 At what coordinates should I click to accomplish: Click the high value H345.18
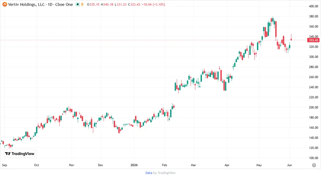point(107,4)
